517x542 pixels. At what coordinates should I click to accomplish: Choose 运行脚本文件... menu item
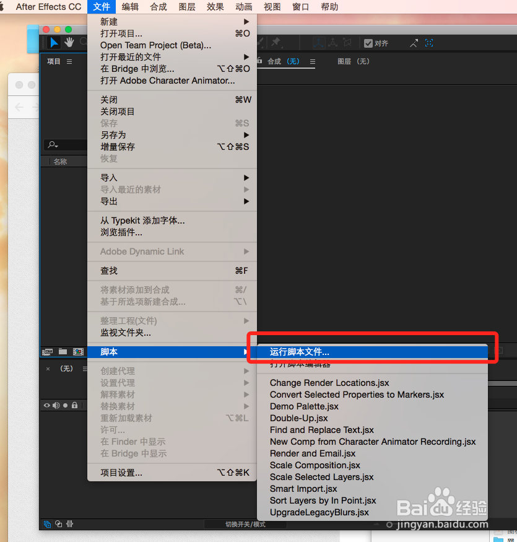(x=373, y=352)
